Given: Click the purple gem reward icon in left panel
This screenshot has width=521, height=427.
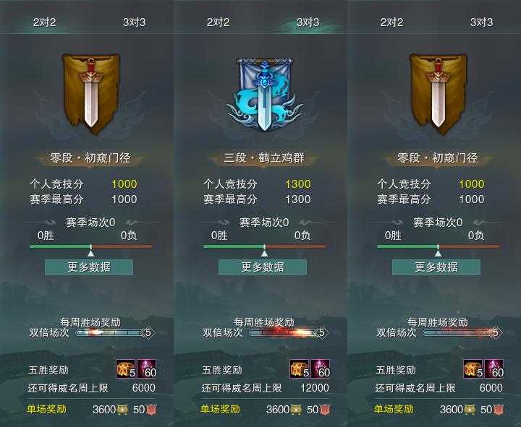Looking at the screenshot, I should click(x=146, y=368).
